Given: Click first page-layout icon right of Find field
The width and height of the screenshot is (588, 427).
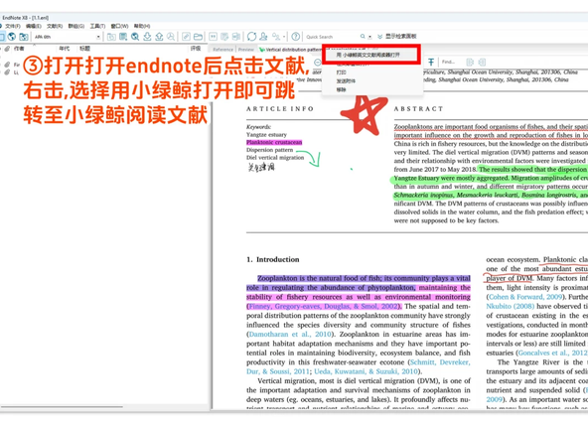Looking at the screenshot, I should [470, 62].
